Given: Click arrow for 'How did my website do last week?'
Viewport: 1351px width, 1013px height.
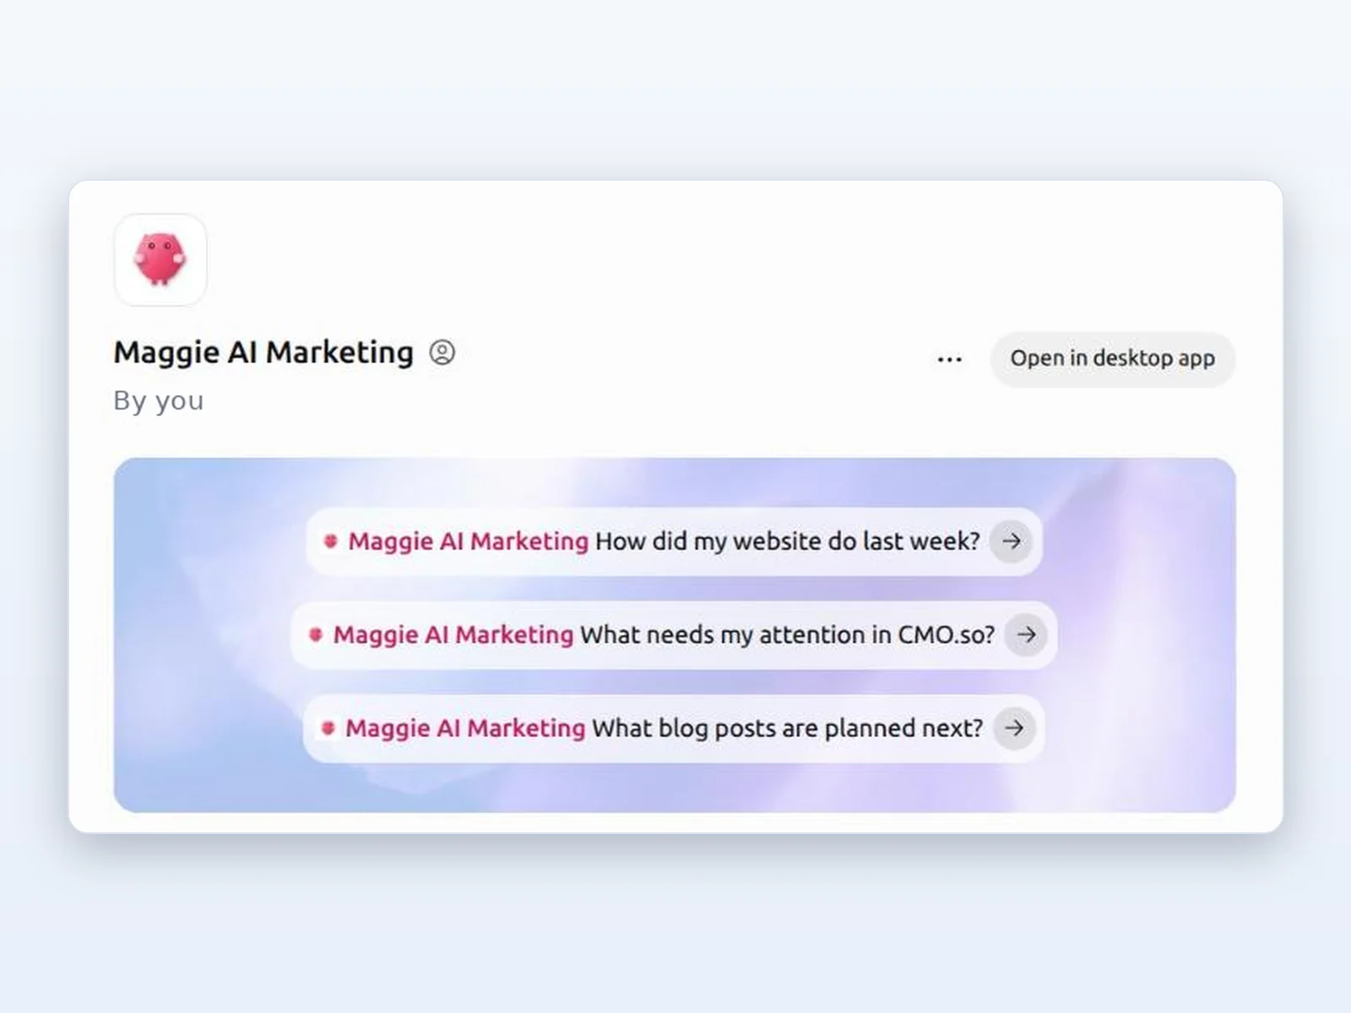Looking at the screenshot, I should (x=1012, y=541).
